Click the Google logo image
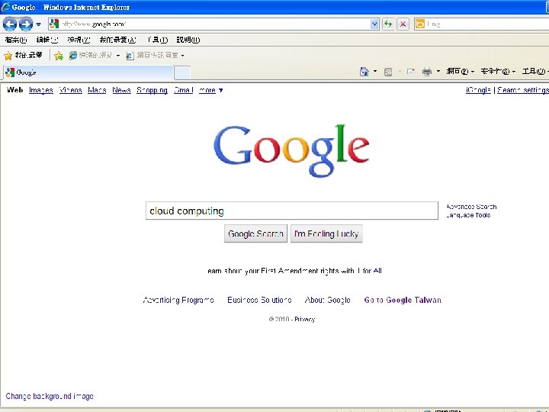 [291, 150]
